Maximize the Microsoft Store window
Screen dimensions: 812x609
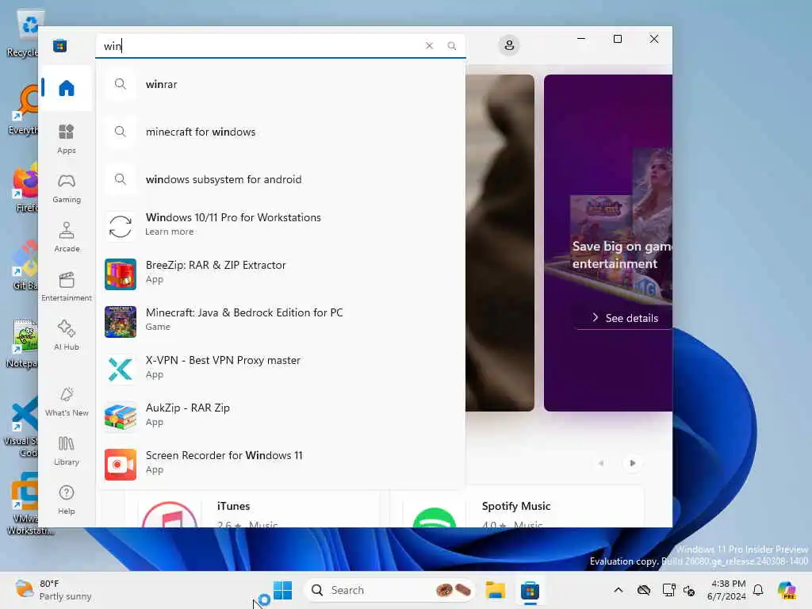click(617, 40)
